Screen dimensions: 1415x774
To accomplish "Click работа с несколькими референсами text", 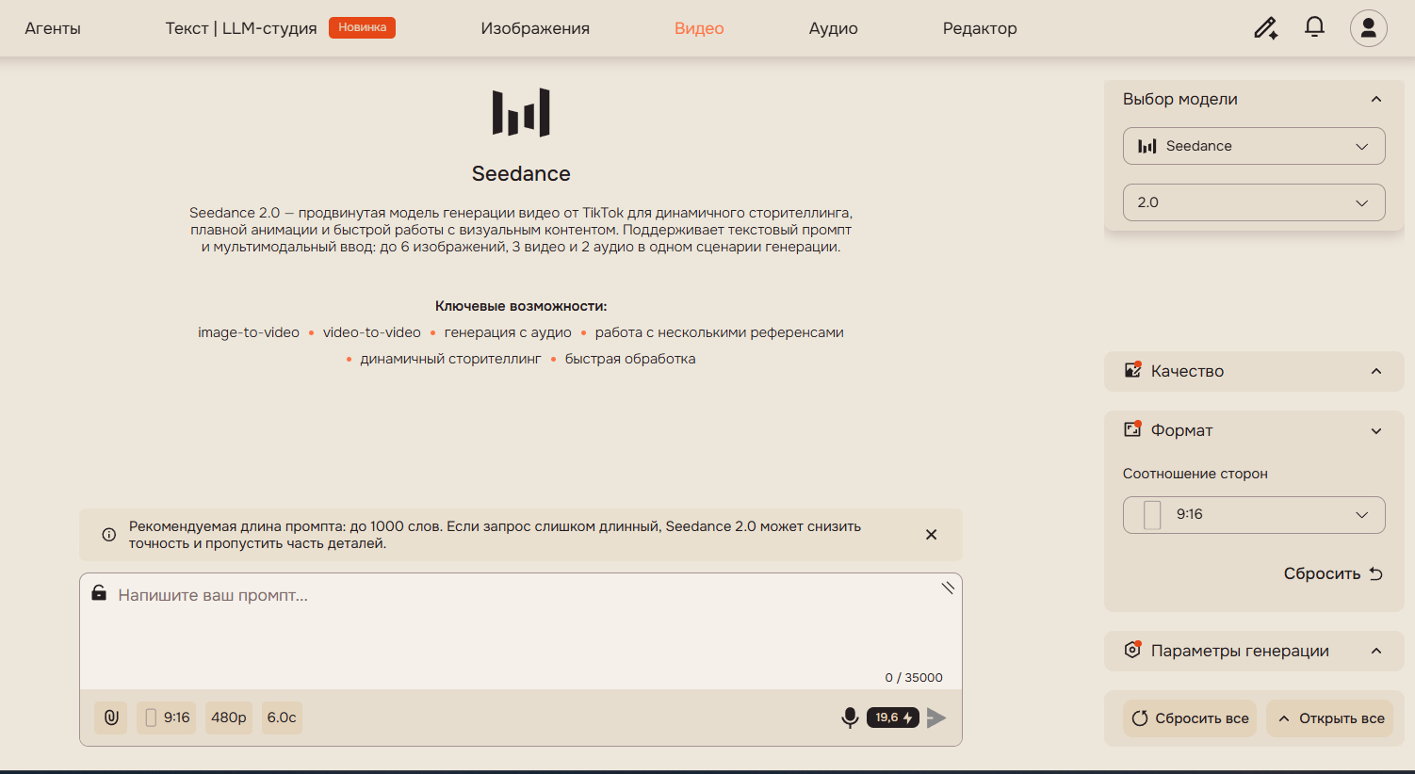I will [720, 332].
